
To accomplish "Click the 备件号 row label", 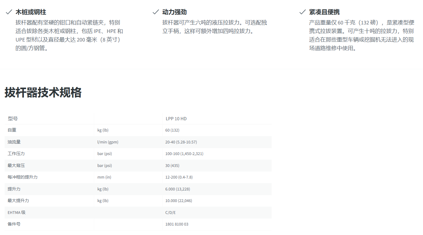I will (14, 224).
